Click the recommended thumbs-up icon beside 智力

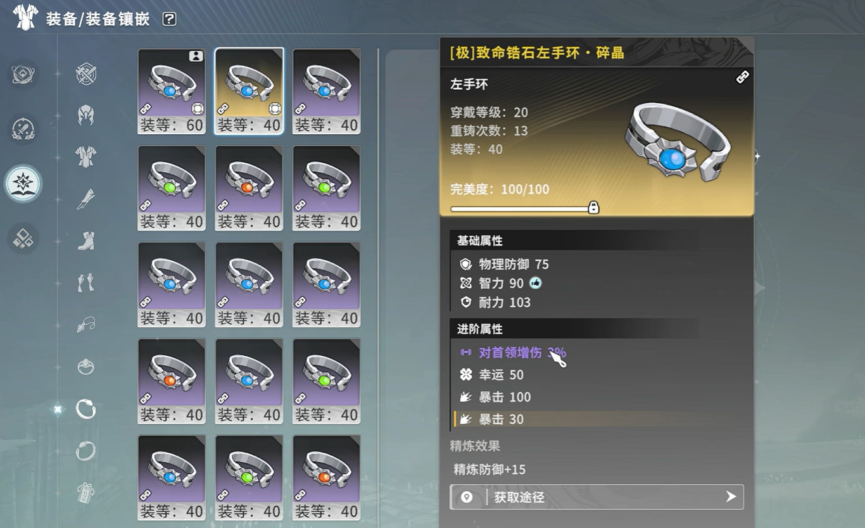tap(536, 283)
